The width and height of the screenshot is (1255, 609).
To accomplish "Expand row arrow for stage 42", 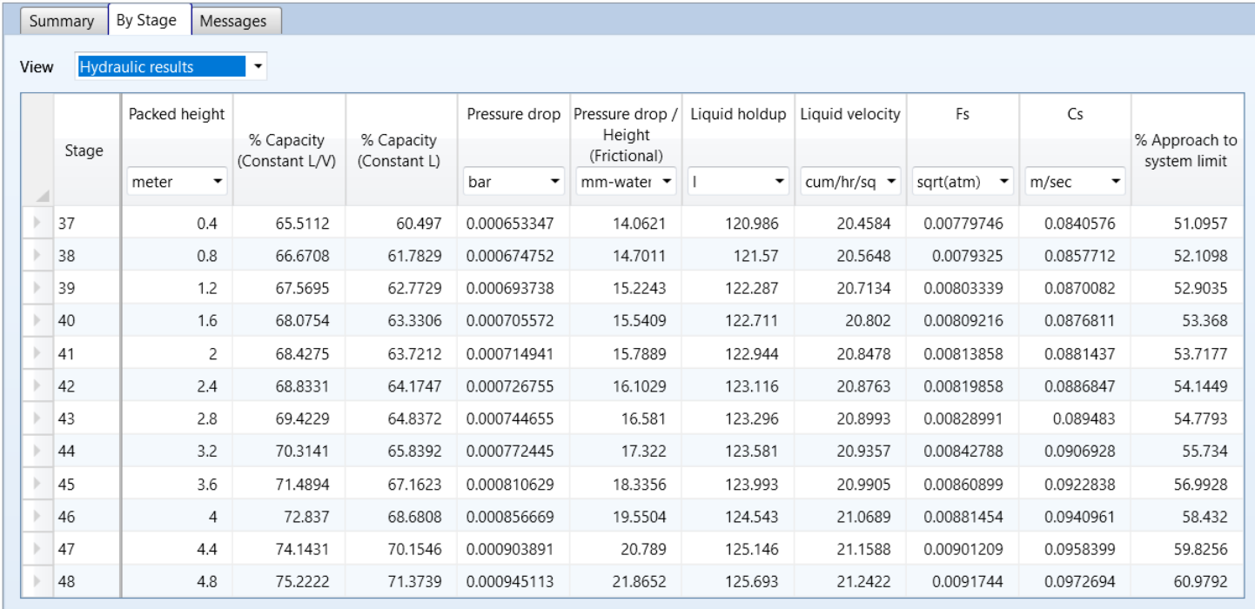I will (37, 386).
